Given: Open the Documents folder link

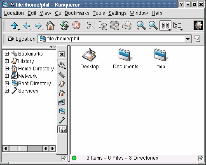Looking at the screenshot, I should click(x=126, y=67).
